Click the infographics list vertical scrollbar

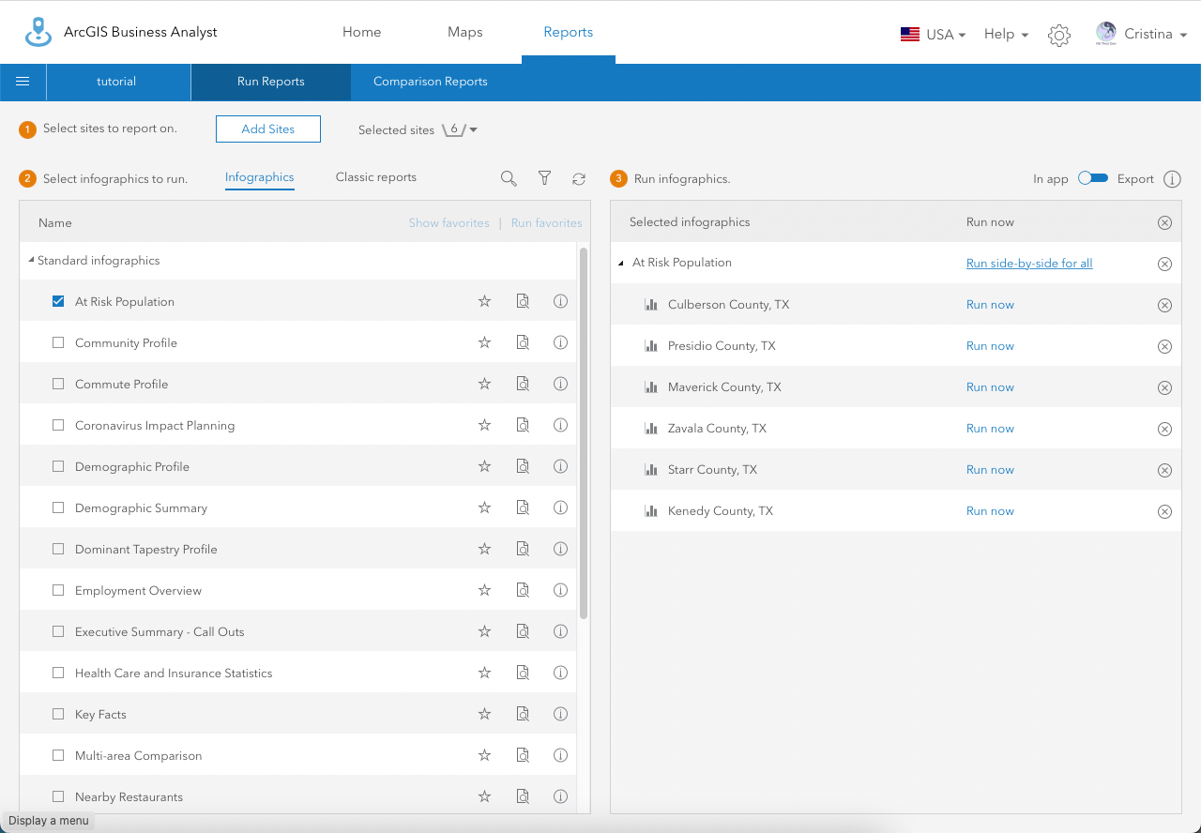coord(584,432)
